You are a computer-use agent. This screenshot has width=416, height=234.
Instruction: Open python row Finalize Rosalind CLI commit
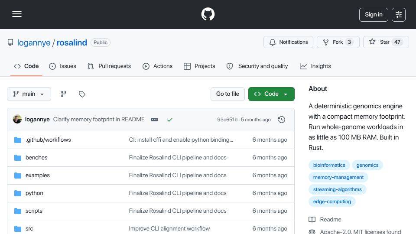click(178, 193)
